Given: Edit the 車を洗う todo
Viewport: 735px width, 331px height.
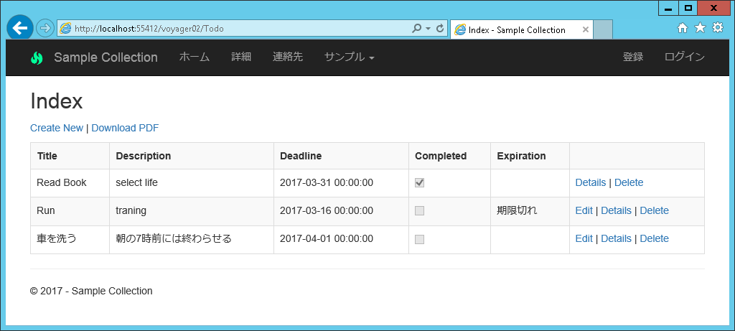Looking at the screenshot, I should [x=584, y=238].
